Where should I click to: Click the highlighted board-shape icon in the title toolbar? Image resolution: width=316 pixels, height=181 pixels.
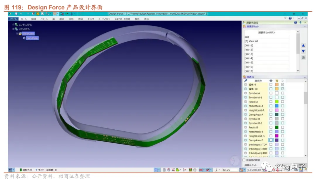(55, 14)
